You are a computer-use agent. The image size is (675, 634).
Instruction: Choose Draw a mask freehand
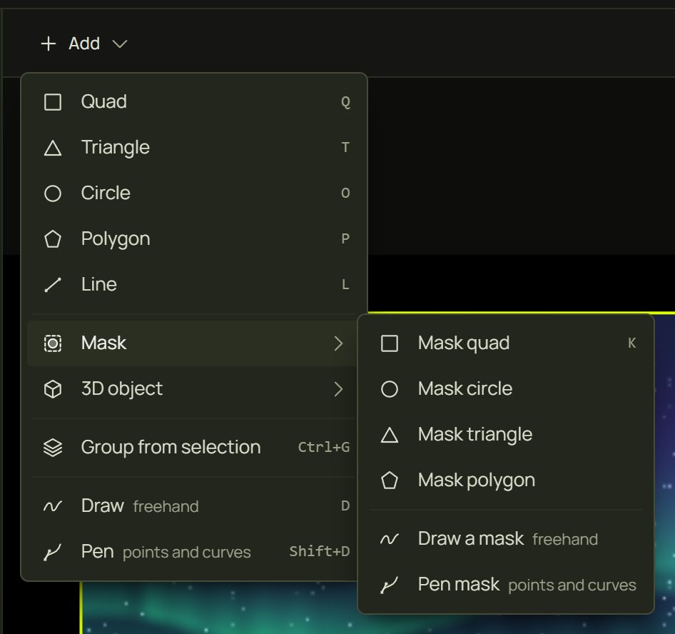[506, 539]
